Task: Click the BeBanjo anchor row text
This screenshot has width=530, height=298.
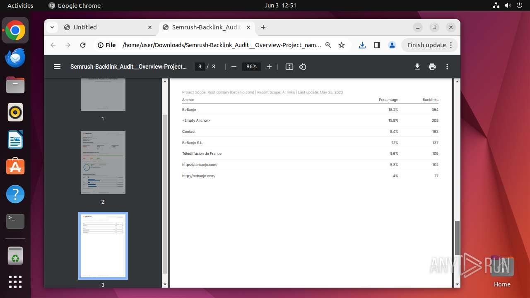Action: click(189, 110)
